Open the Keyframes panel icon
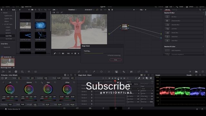 190,72
